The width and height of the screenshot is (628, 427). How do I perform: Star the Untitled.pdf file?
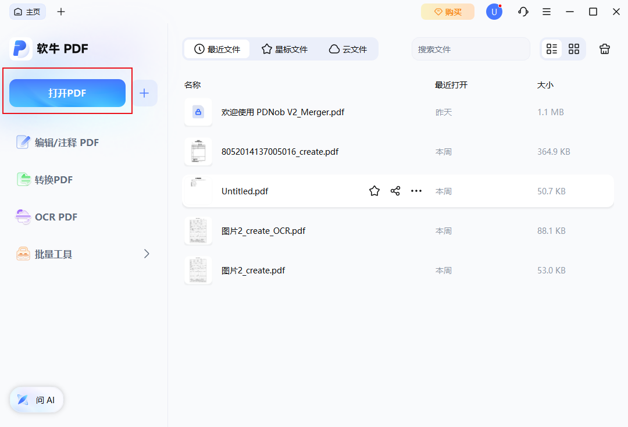point(374,191)
